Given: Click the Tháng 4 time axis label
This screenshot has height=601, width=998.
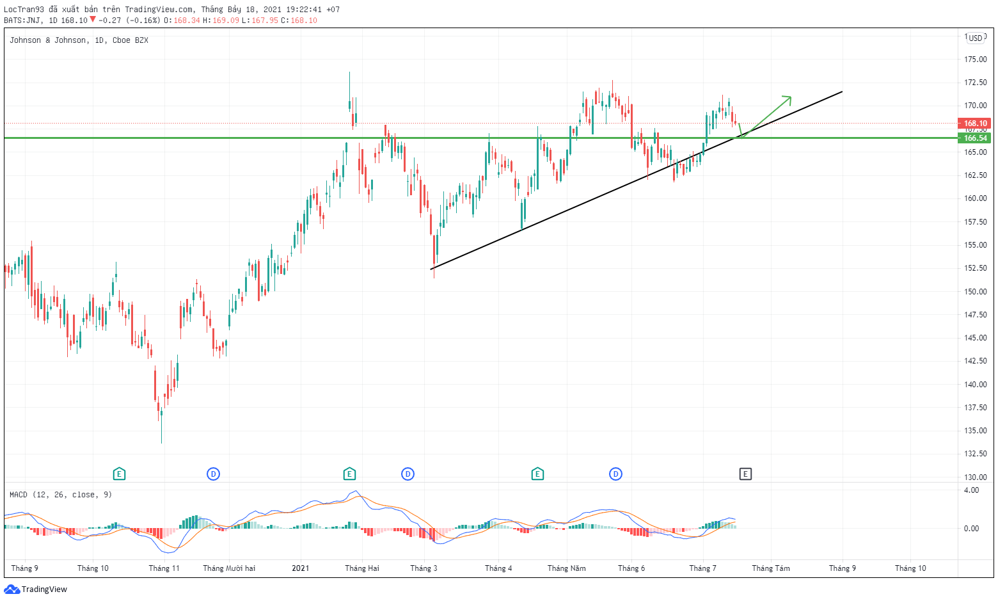Looking at the screenshot, I should [498, 568].
